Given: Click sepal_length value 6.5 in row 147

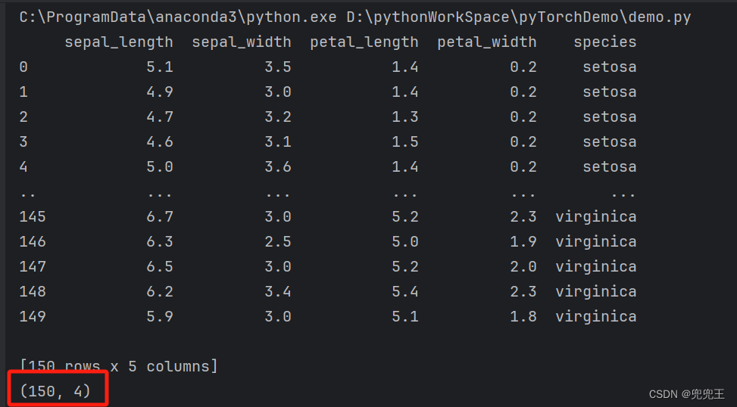Looking at the screenshot, I should 160,266.
